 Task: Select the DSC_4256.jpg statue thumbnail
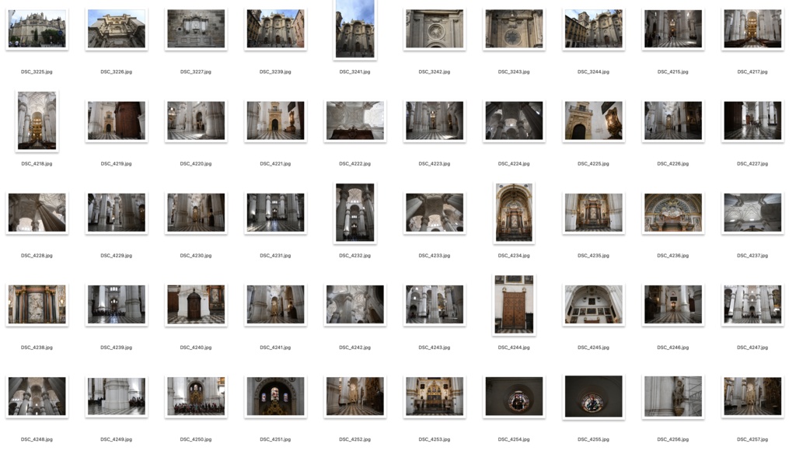pyautogui.click(x=673, y=397)
